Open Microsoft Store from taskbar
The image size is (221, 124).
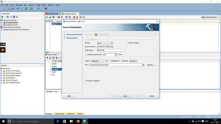[65, 121]
